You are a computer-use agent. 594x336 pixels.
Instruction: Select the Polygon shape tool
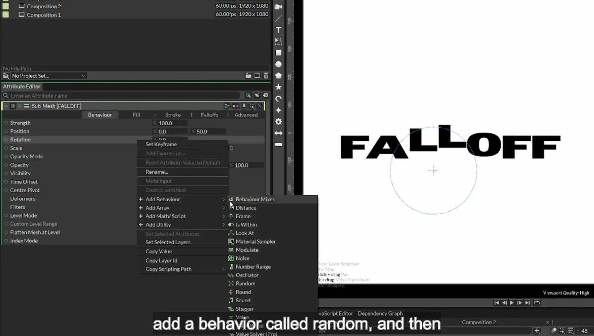tap(278, 76)
